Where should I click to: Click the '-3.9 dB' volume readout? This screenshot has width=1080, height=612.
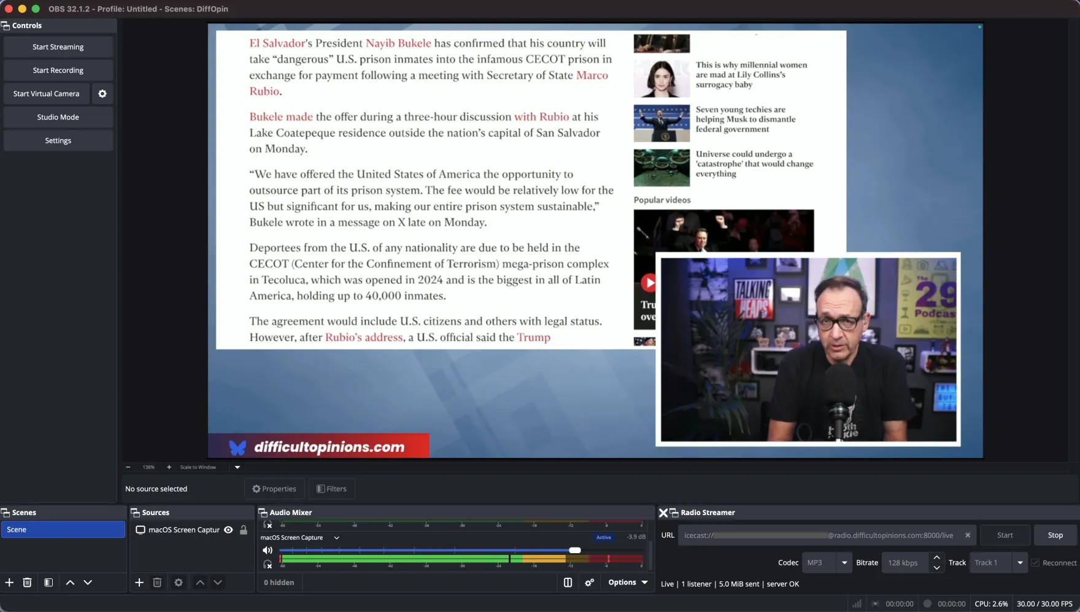(636, 537)
